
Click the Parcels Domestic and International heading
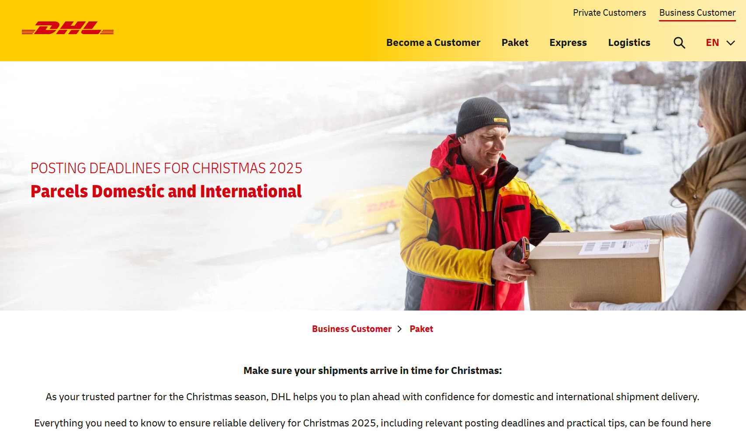pyautogui.click(x=166, y=192)
